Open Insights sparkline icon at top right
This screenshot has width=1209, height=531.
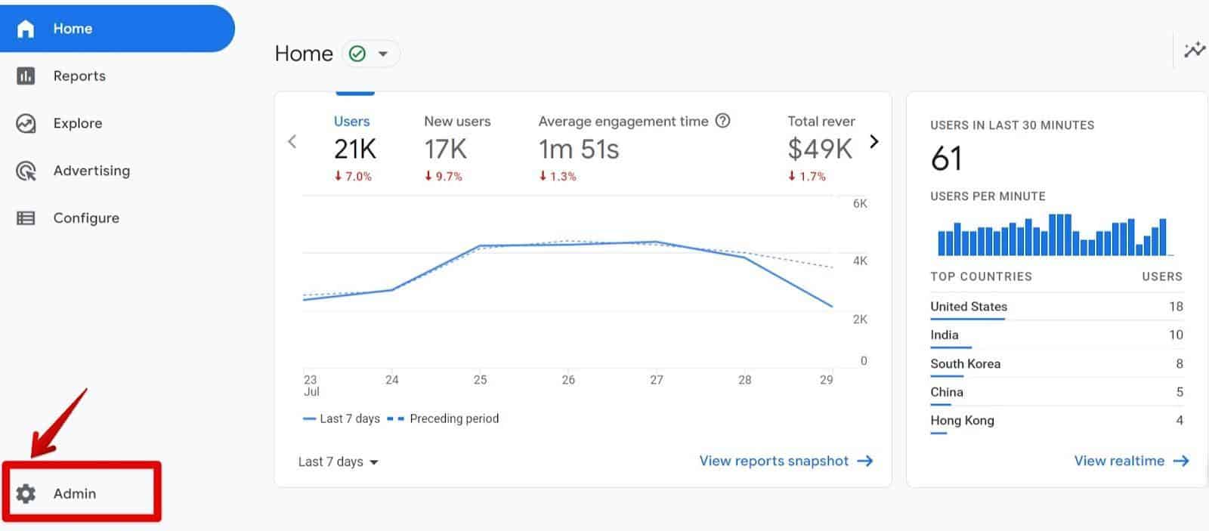(1195, 51)
